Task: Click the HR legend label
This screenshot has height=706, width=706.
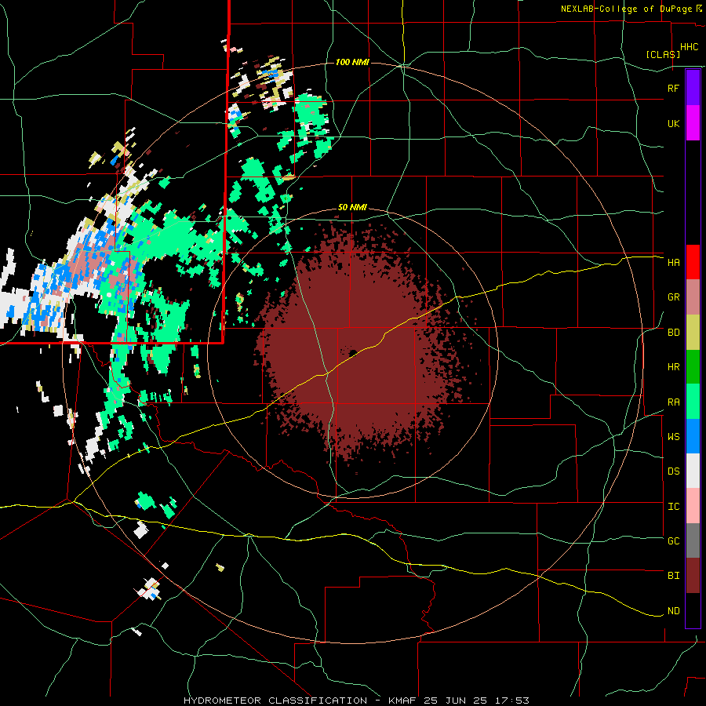Action: (x=673, y=367)
